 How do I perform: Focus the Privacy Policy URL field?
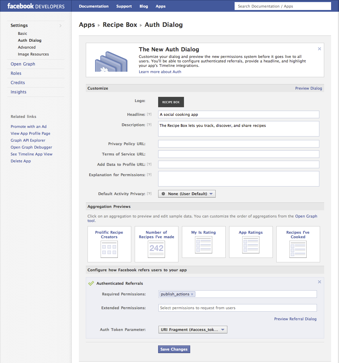pos(238,144)
